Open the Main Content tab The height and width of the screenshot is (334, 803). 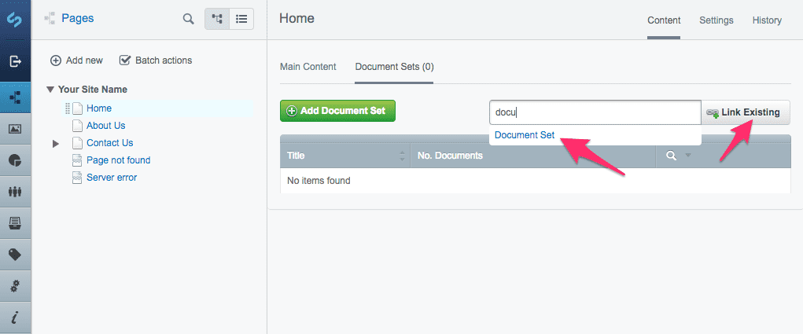pos(308,67)
